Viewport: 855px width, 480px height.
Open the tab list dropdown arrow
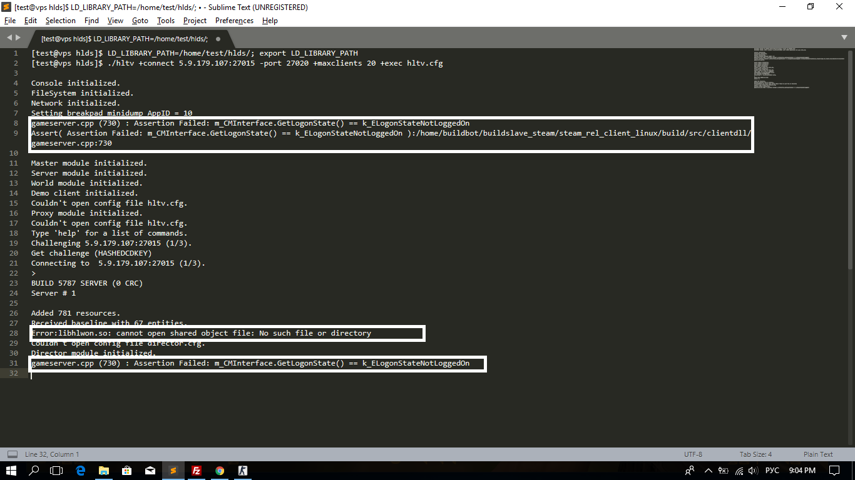point(844,37)
